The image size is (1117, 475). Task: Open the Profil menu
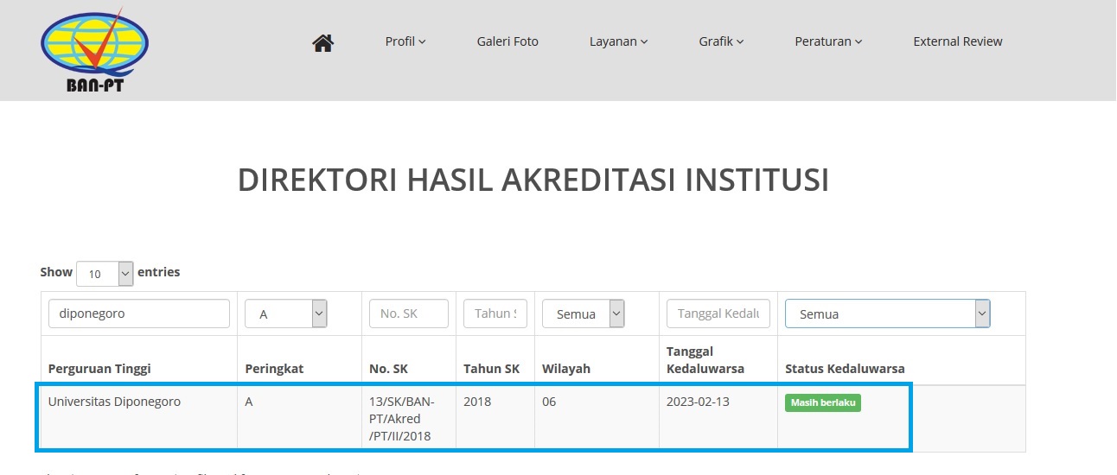pos(405,41)
